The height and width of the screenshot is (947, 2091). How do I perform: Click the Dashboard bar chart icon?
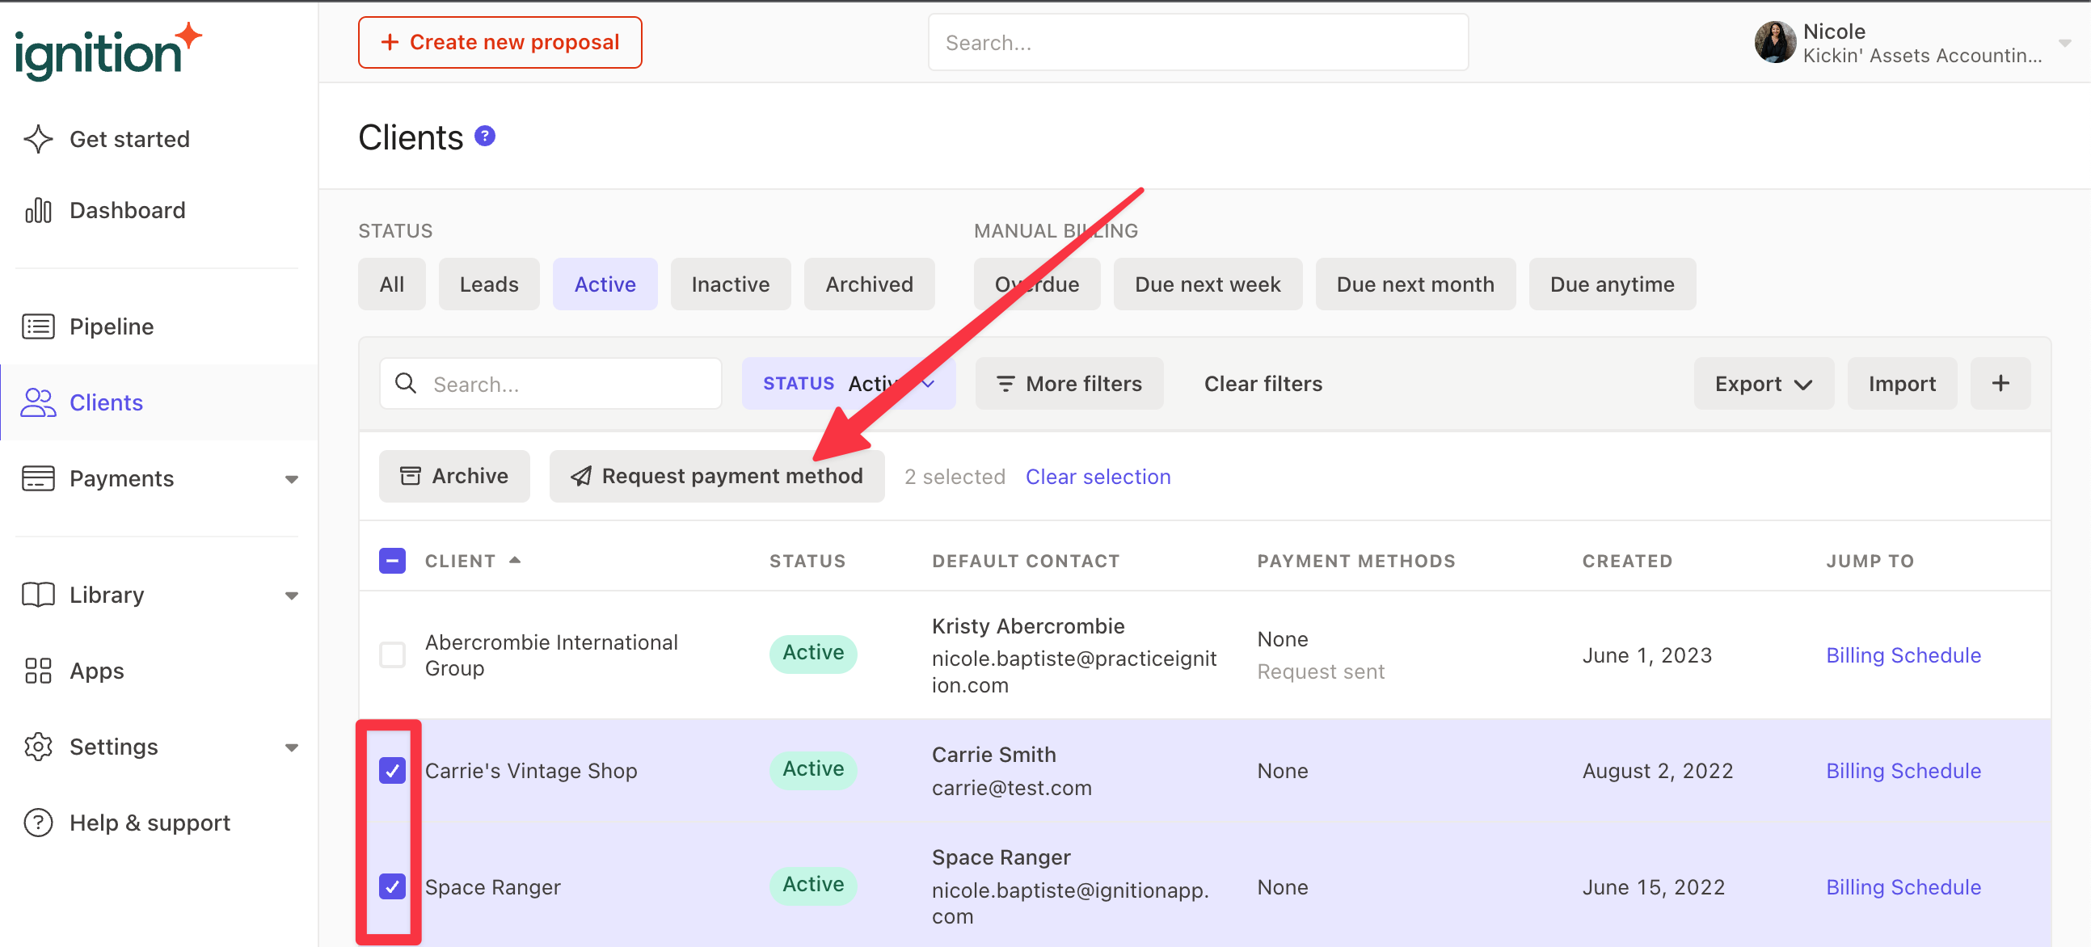38,210
